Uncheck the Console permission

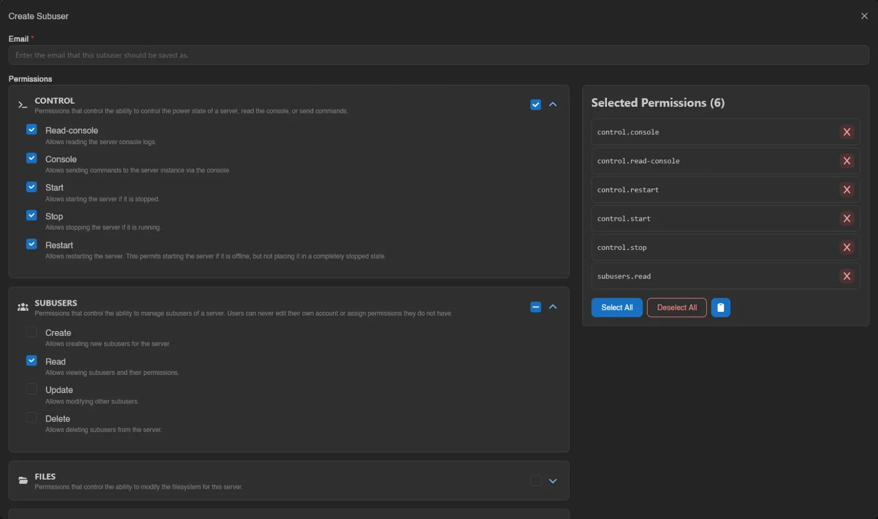point(32,158)
